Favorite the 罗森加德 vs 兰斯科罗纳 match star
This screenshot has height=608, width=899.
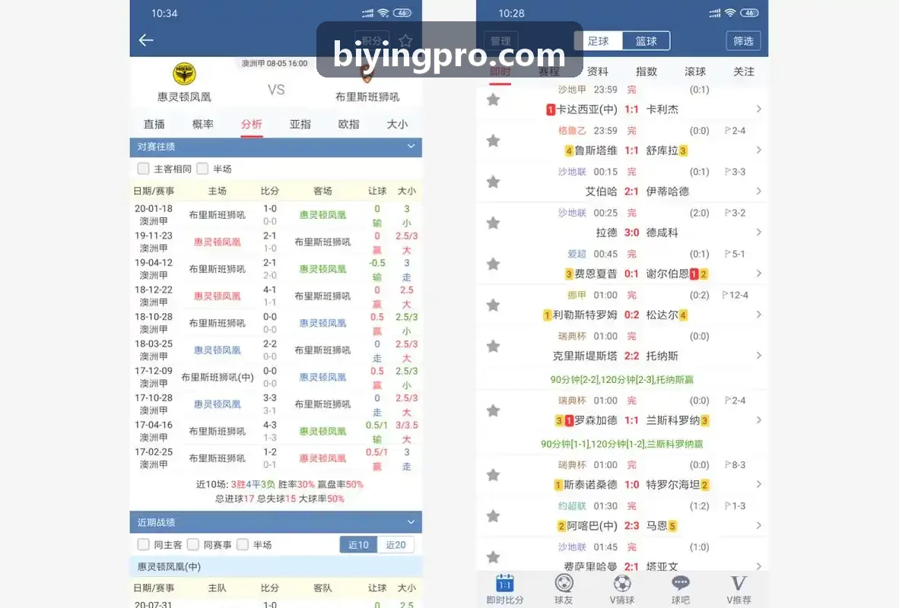point(493,410)
